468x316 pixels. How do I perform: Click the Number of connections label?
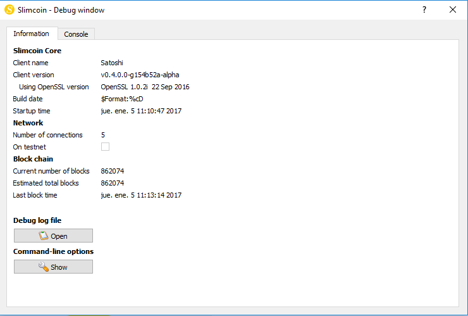pyautogui.click(x=47, y=135)
